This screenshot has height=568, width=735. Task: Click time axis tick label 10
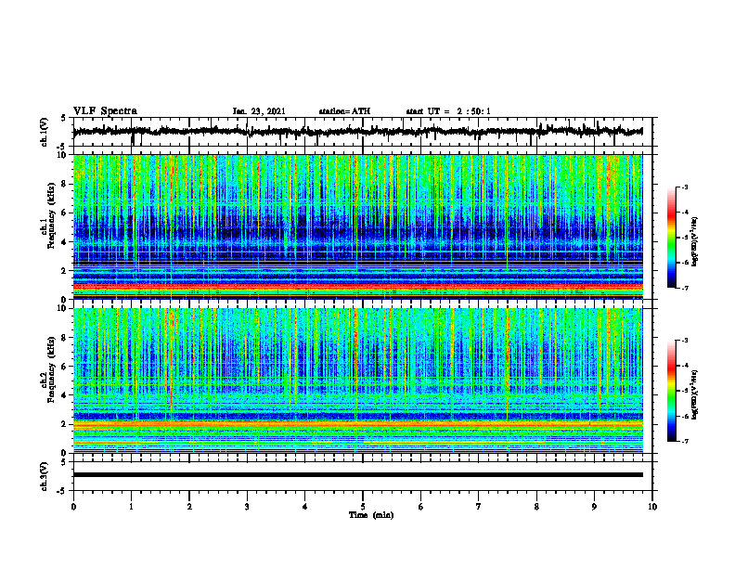click(652, 507)
